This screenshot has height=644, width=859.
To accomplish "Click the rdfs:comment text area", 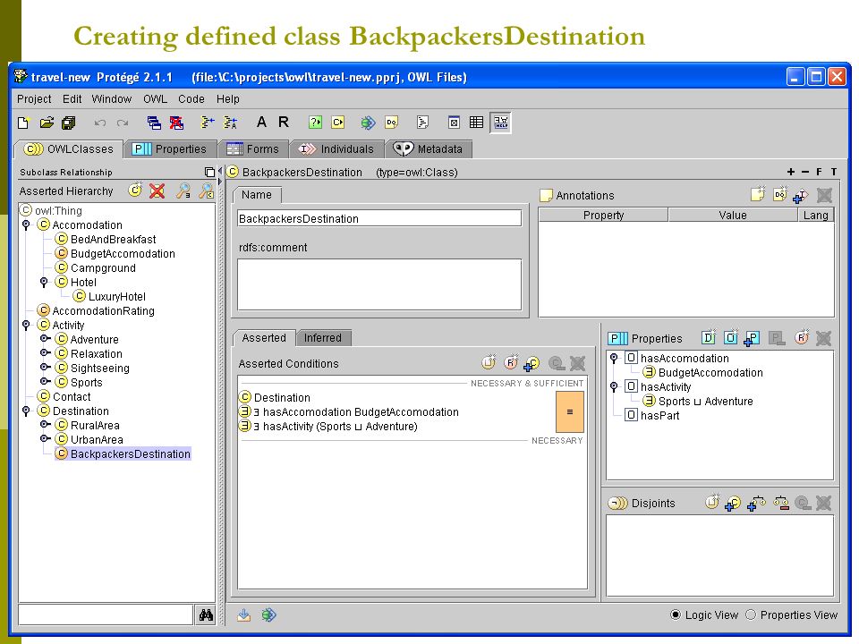I will [379, 284].
